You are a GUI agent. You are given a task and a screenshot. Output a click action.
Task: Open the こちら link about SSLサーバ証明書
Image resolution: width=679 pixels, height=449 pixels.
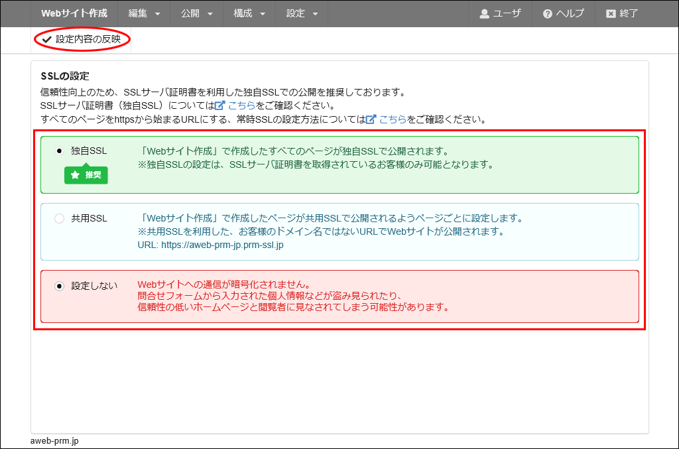click(x=241, y=105)
